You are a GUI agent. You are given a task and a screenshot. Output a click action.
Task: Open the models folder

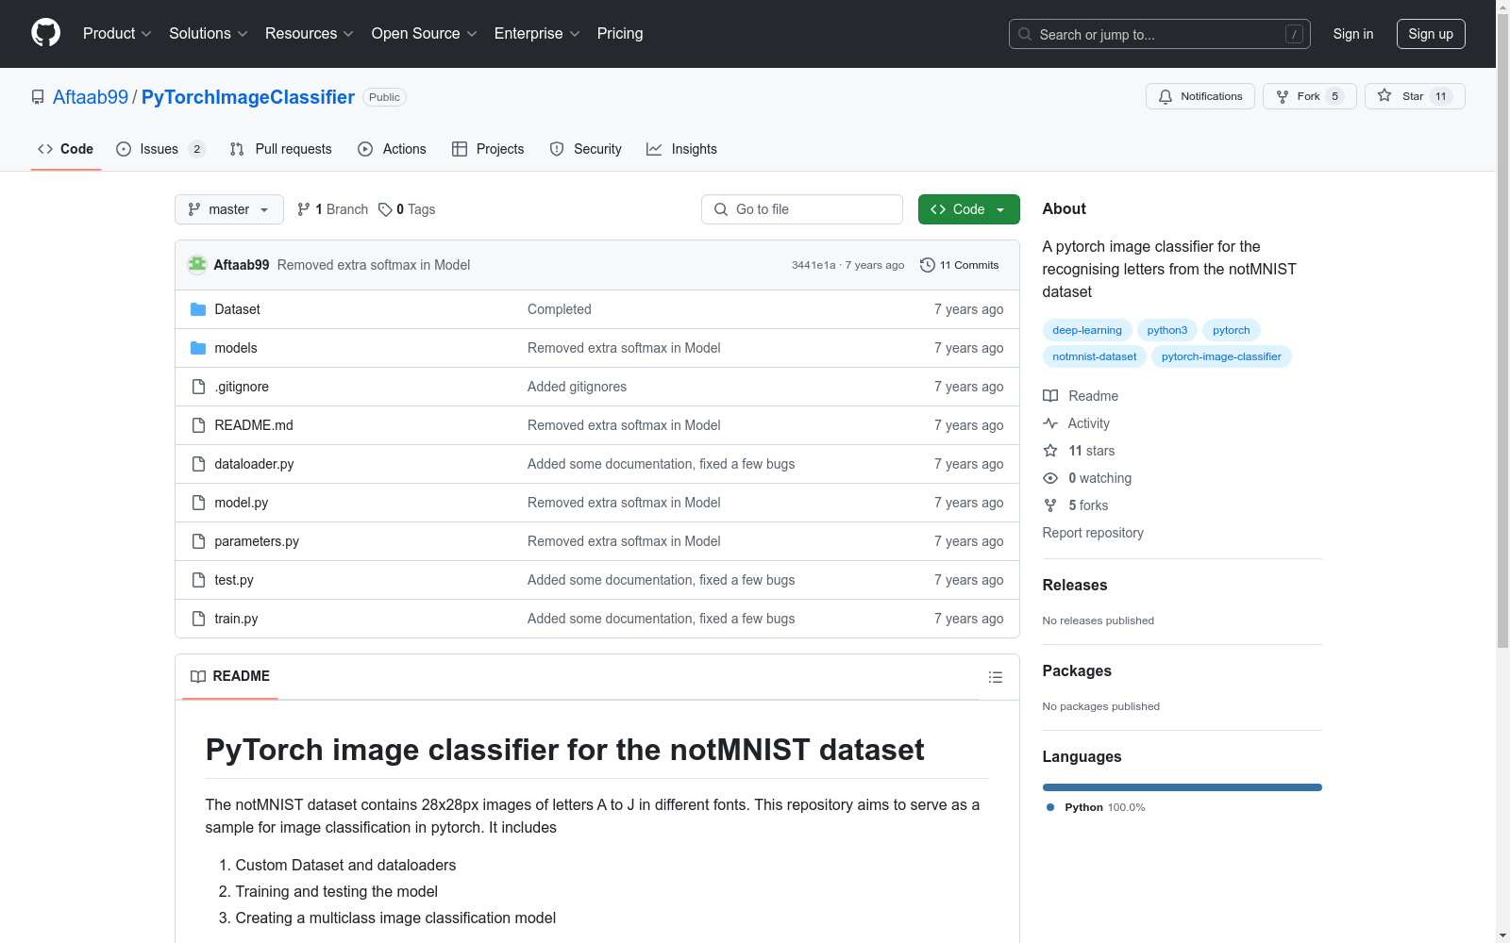tap(236, 348)
